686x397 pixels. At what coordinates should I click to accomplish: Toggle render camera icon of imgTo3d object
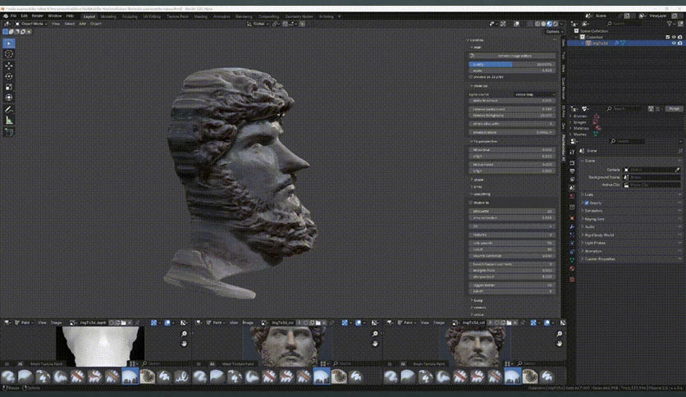(680, 43)
